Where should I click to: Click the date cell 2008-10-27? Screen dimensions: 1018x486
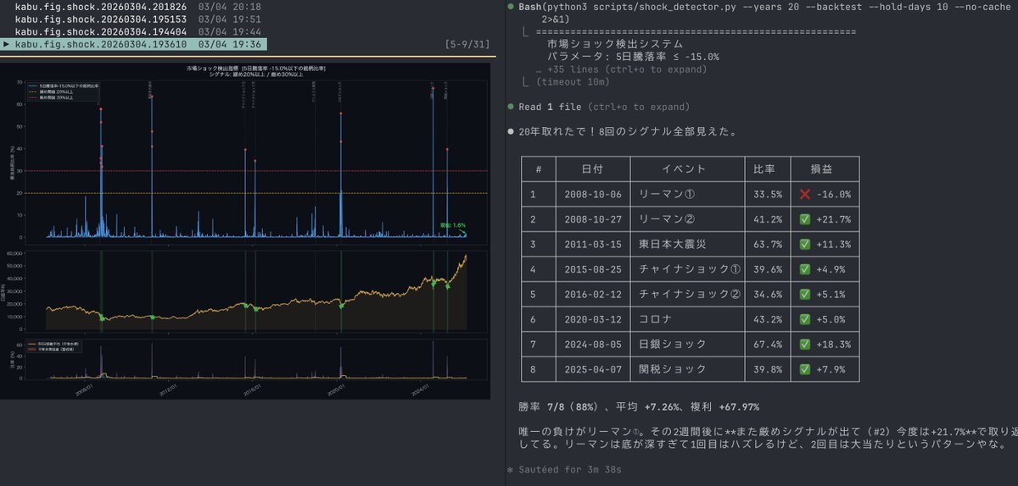[x=593, y=219]
